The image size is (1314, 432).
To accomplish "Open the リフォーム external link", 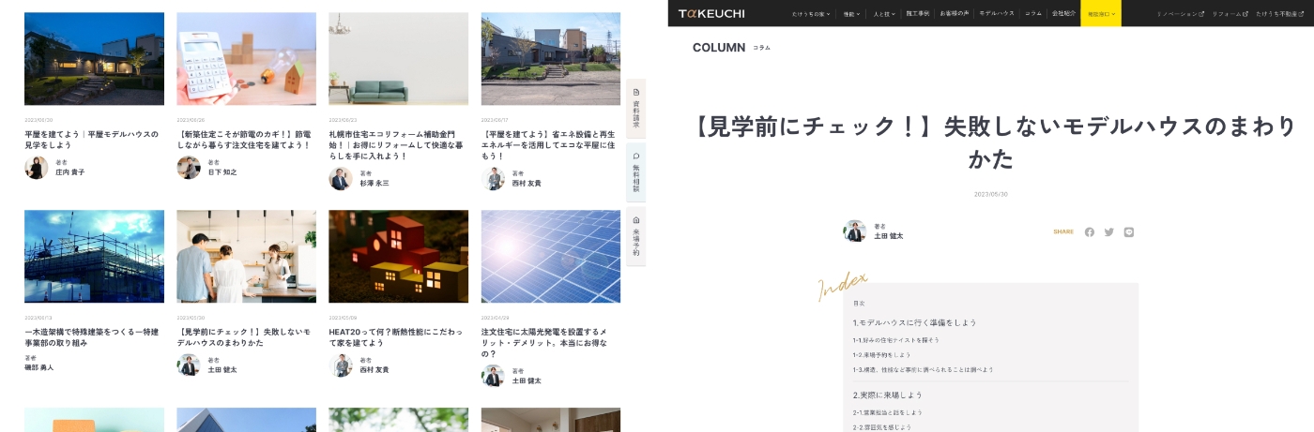I will [1230, 14].
